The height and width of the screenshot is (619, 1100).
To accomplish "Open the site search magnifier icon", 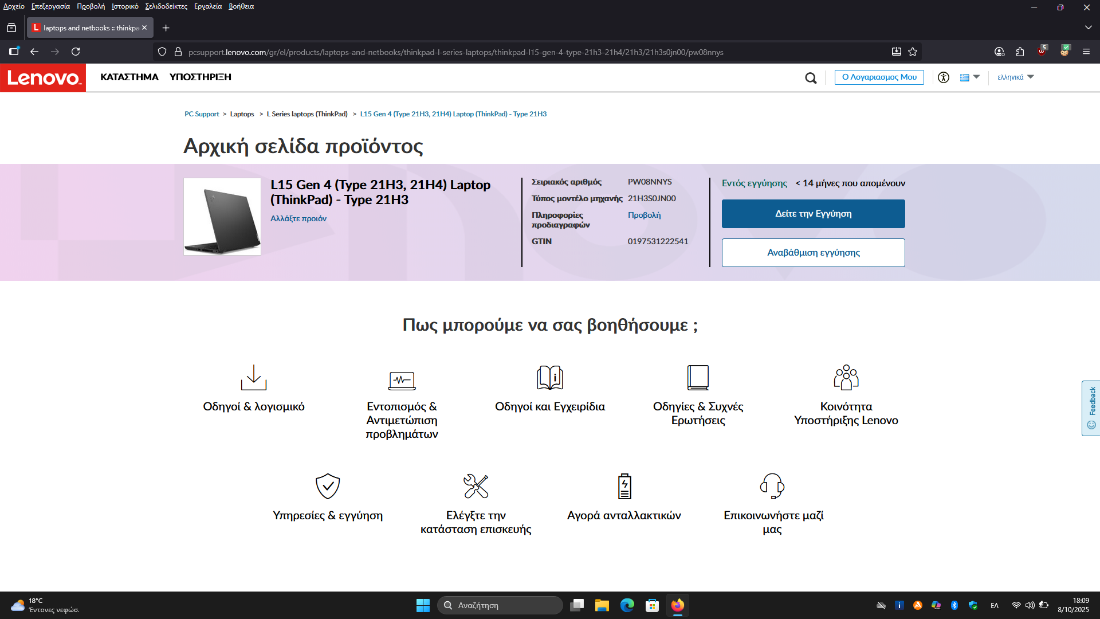I will (810, 78).
